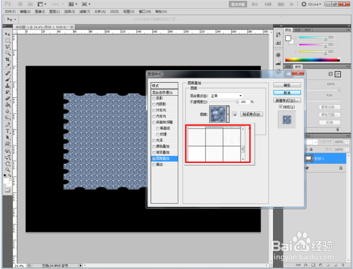
Task: Enable the 描边 stroke checkbox
Action: [x=154, y=165]
